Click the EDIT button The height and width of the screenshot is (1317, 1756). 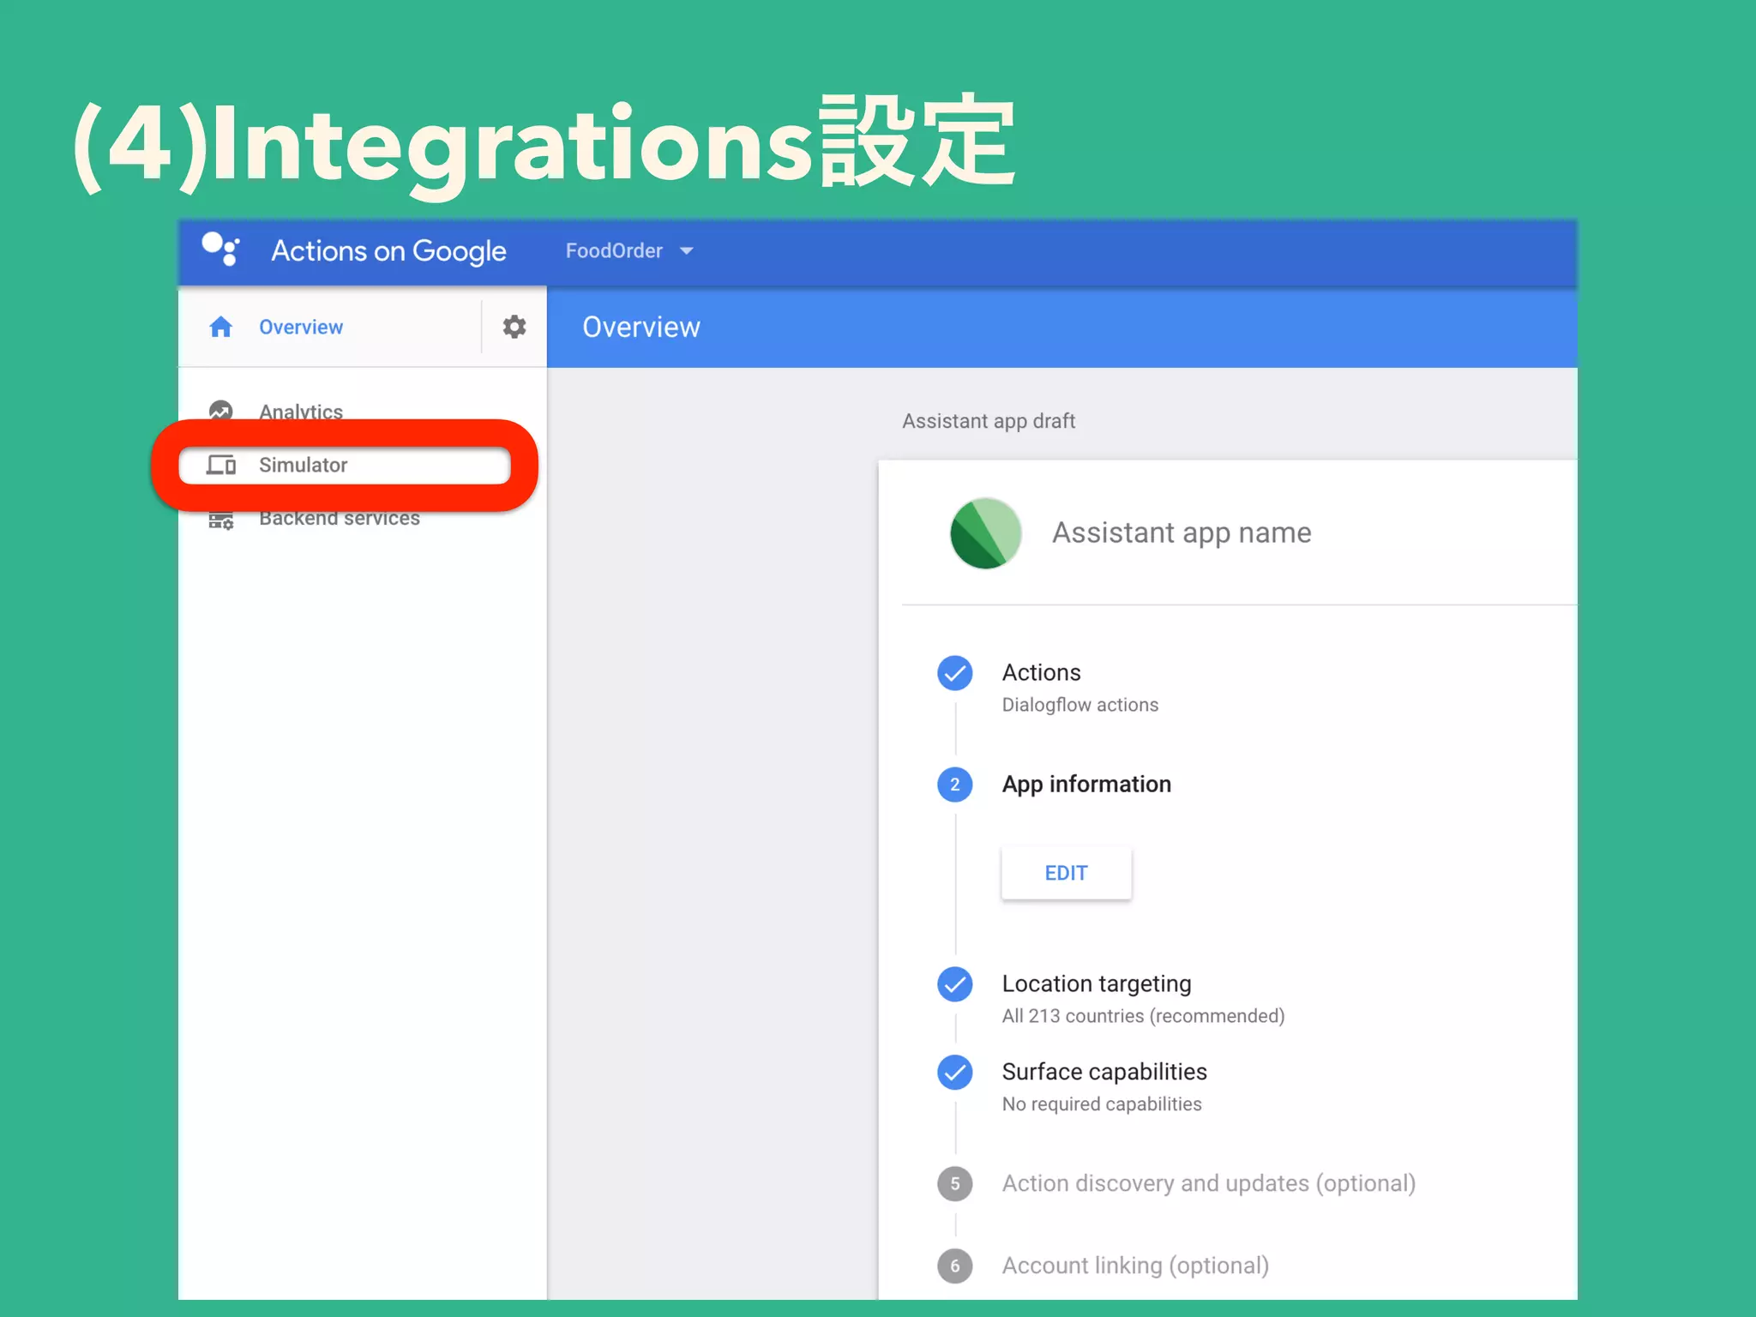[x=1066, y=873]
